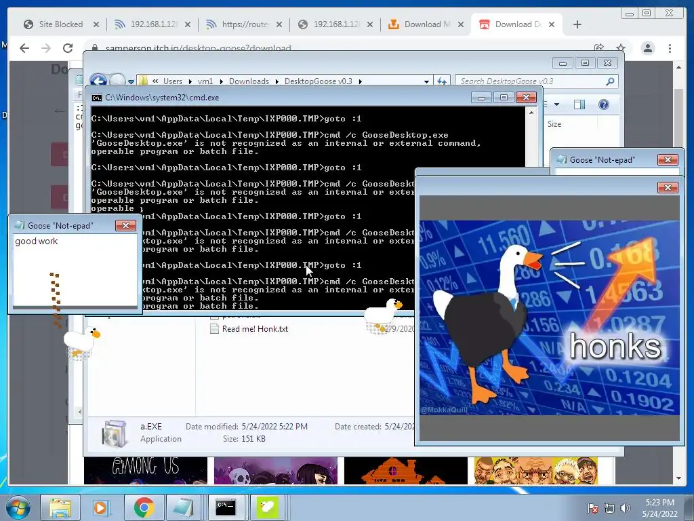Share this page from the address bar
This screenshot has height=521, width=694.
click(x=599, y=48)
